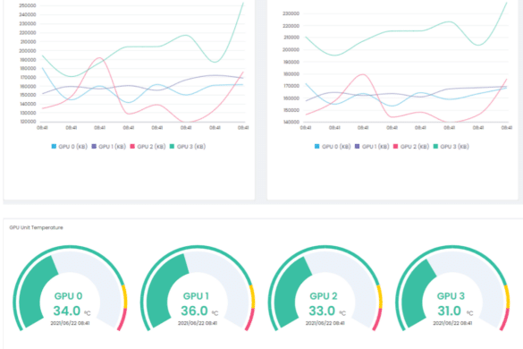Click the 140000 label in the right chart
This screenshot has width=523, height=349.
point(291,122)
